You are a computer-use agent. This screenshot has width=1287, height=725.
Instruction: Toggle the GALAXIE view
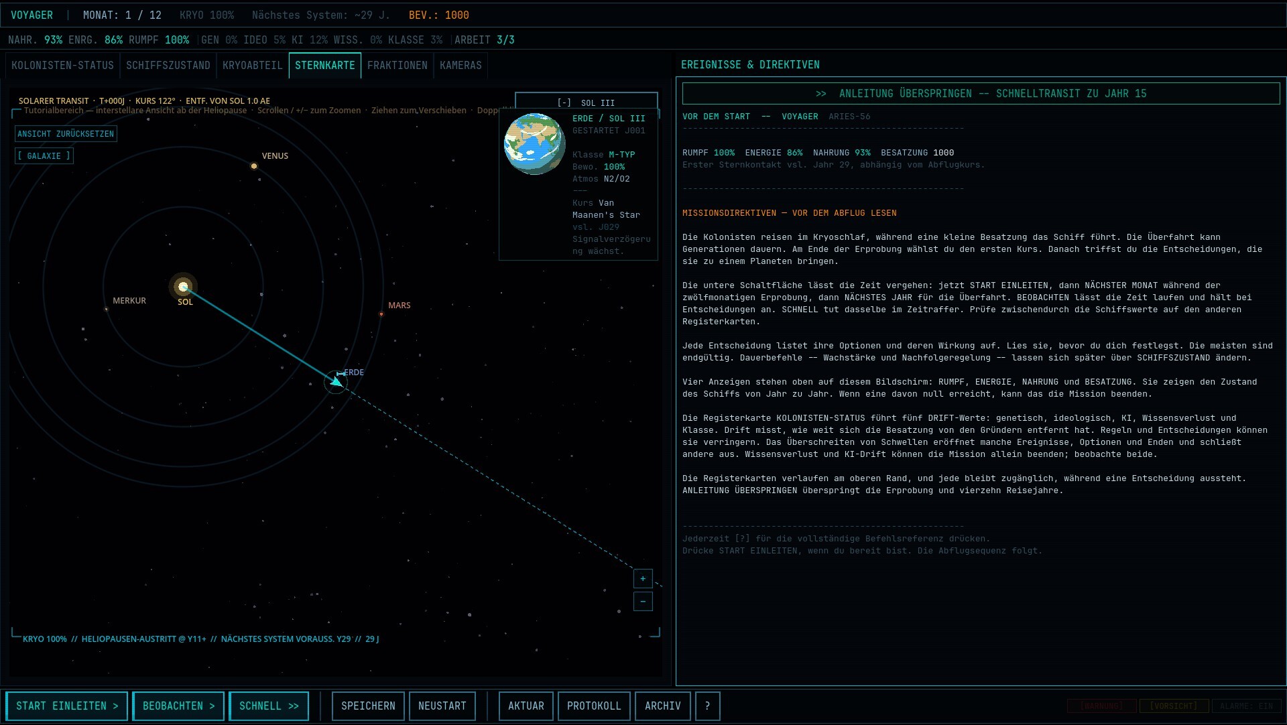coord(44,155)
